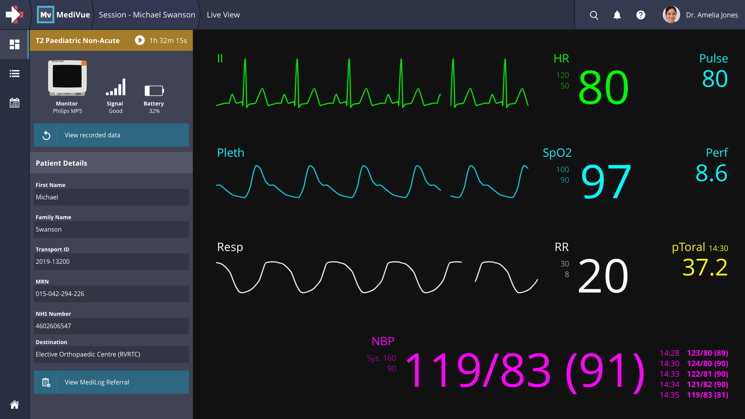Click View recorded data button
Image resolution: width=745 pixels, height=419 pixels.
[111, 135]
